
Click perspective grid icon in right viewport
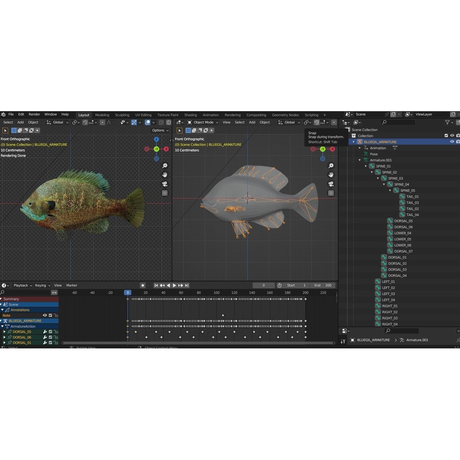point(331,193)
